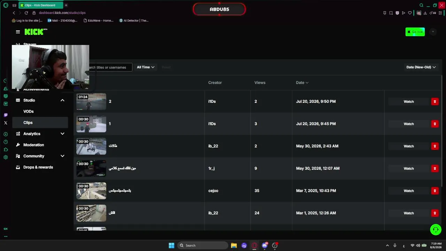Watch the clip titled 2

409,101
